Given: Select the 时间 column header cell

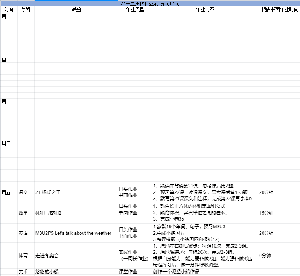Looking at the screenshot, I should coord(8,10).
